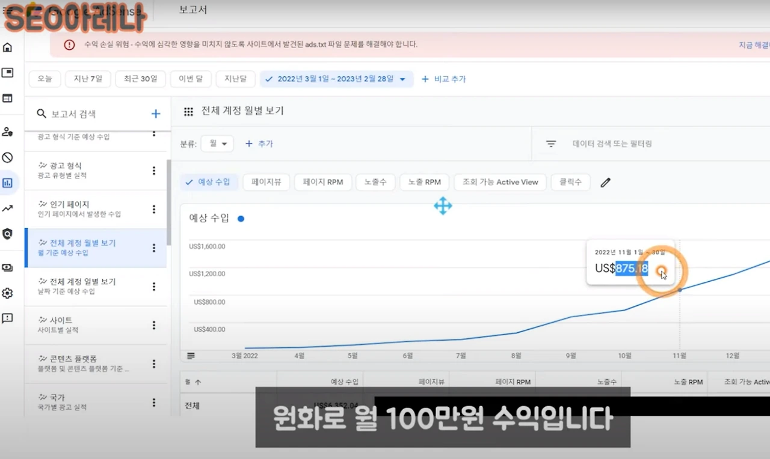Click the chart options icon below graph
The width and height of the screenshot is (770, 459).
click(x=191, y=356)
